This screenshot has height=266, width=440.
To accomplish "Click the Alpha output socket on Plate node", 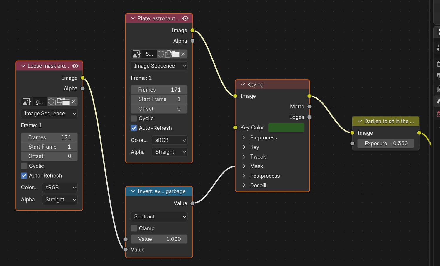I will click(x=192, y=41).
